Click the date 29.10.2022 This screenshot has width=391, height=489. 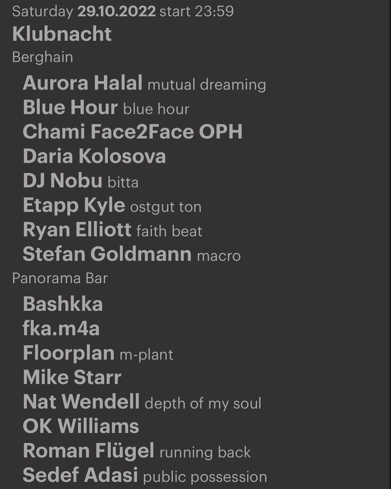pyautogui.click(x=116, y=11)
